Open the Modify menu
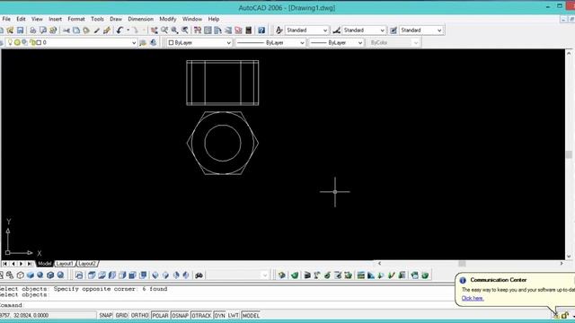Screen dimensions: 575x323 pos(168,19)
